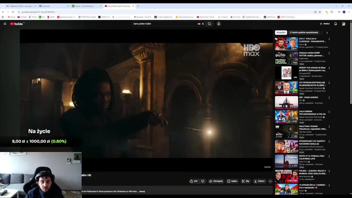Image resolution: width=352 pixels, height=198 pixels.
Task: Open the YouTube account avatar menu
Action: tap(344, 24)
